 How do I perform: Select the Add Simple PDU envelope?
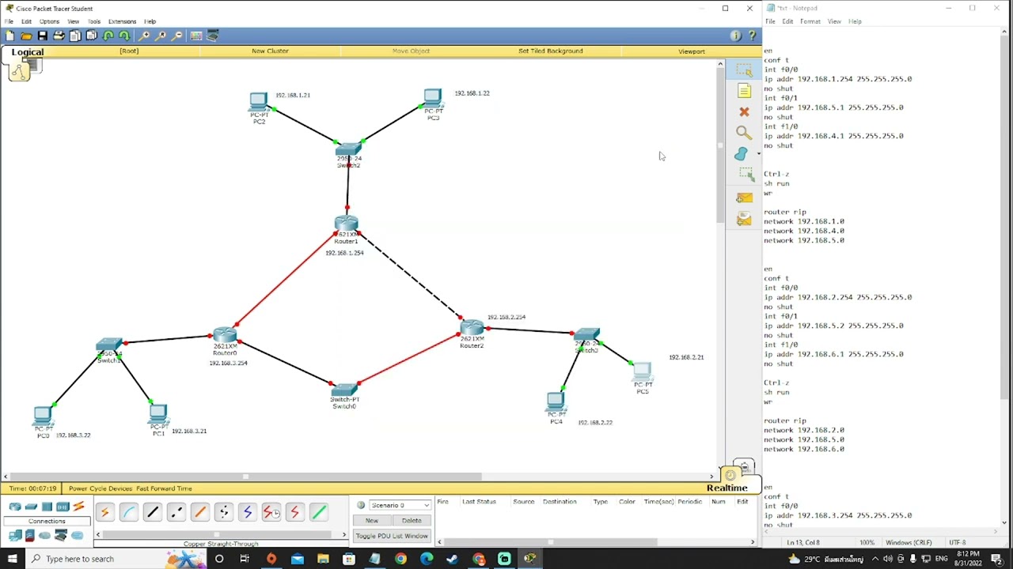744,198
